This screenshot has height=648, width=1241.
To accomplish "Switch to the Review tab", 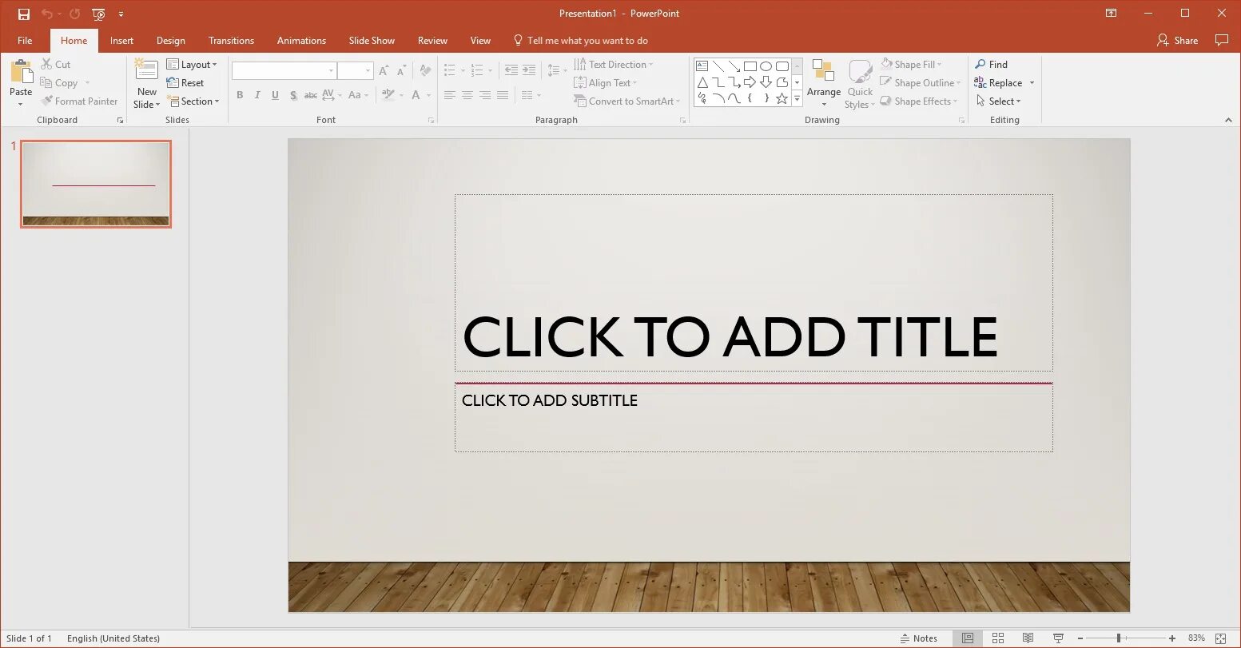I will (x=432, y=41).
